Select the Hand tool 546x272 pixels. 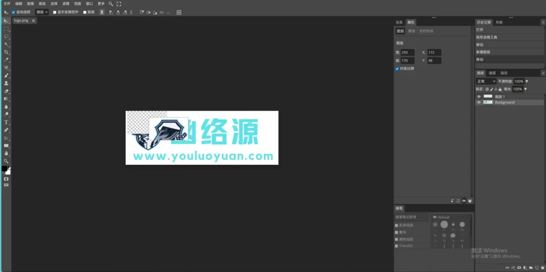[6, 153]
